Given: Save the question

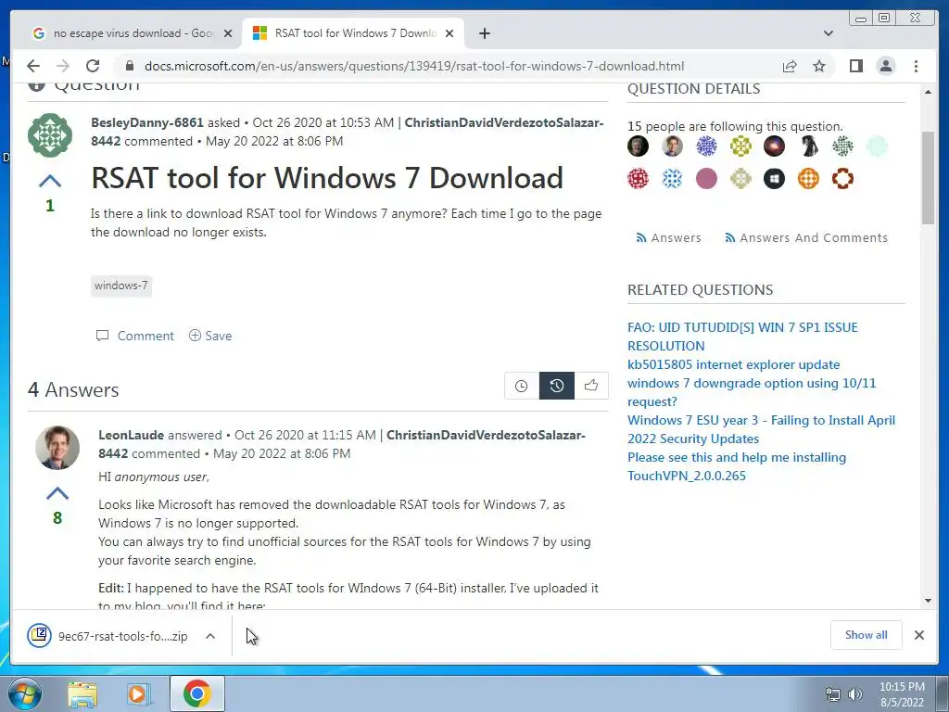Looking at the screenshot, I should pos(210,336).
